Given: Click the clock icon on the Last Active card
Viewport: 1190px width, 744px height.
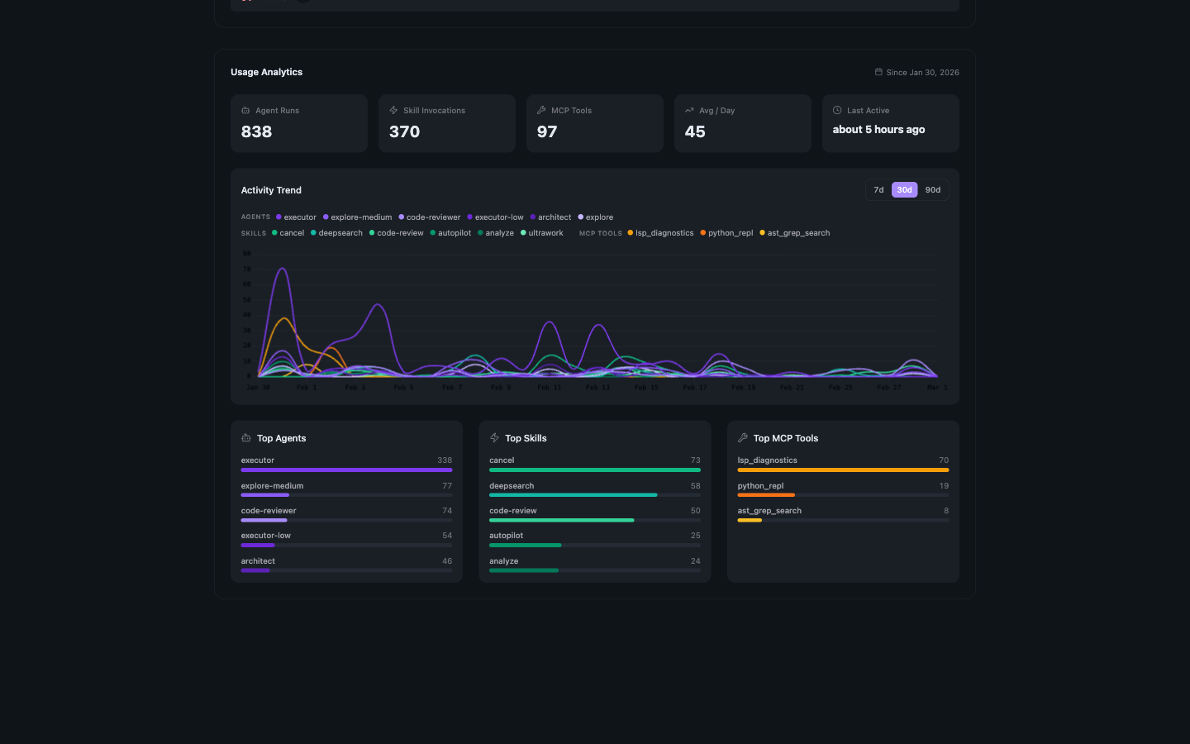Looking at the screenshot, I should coord(836,110).
